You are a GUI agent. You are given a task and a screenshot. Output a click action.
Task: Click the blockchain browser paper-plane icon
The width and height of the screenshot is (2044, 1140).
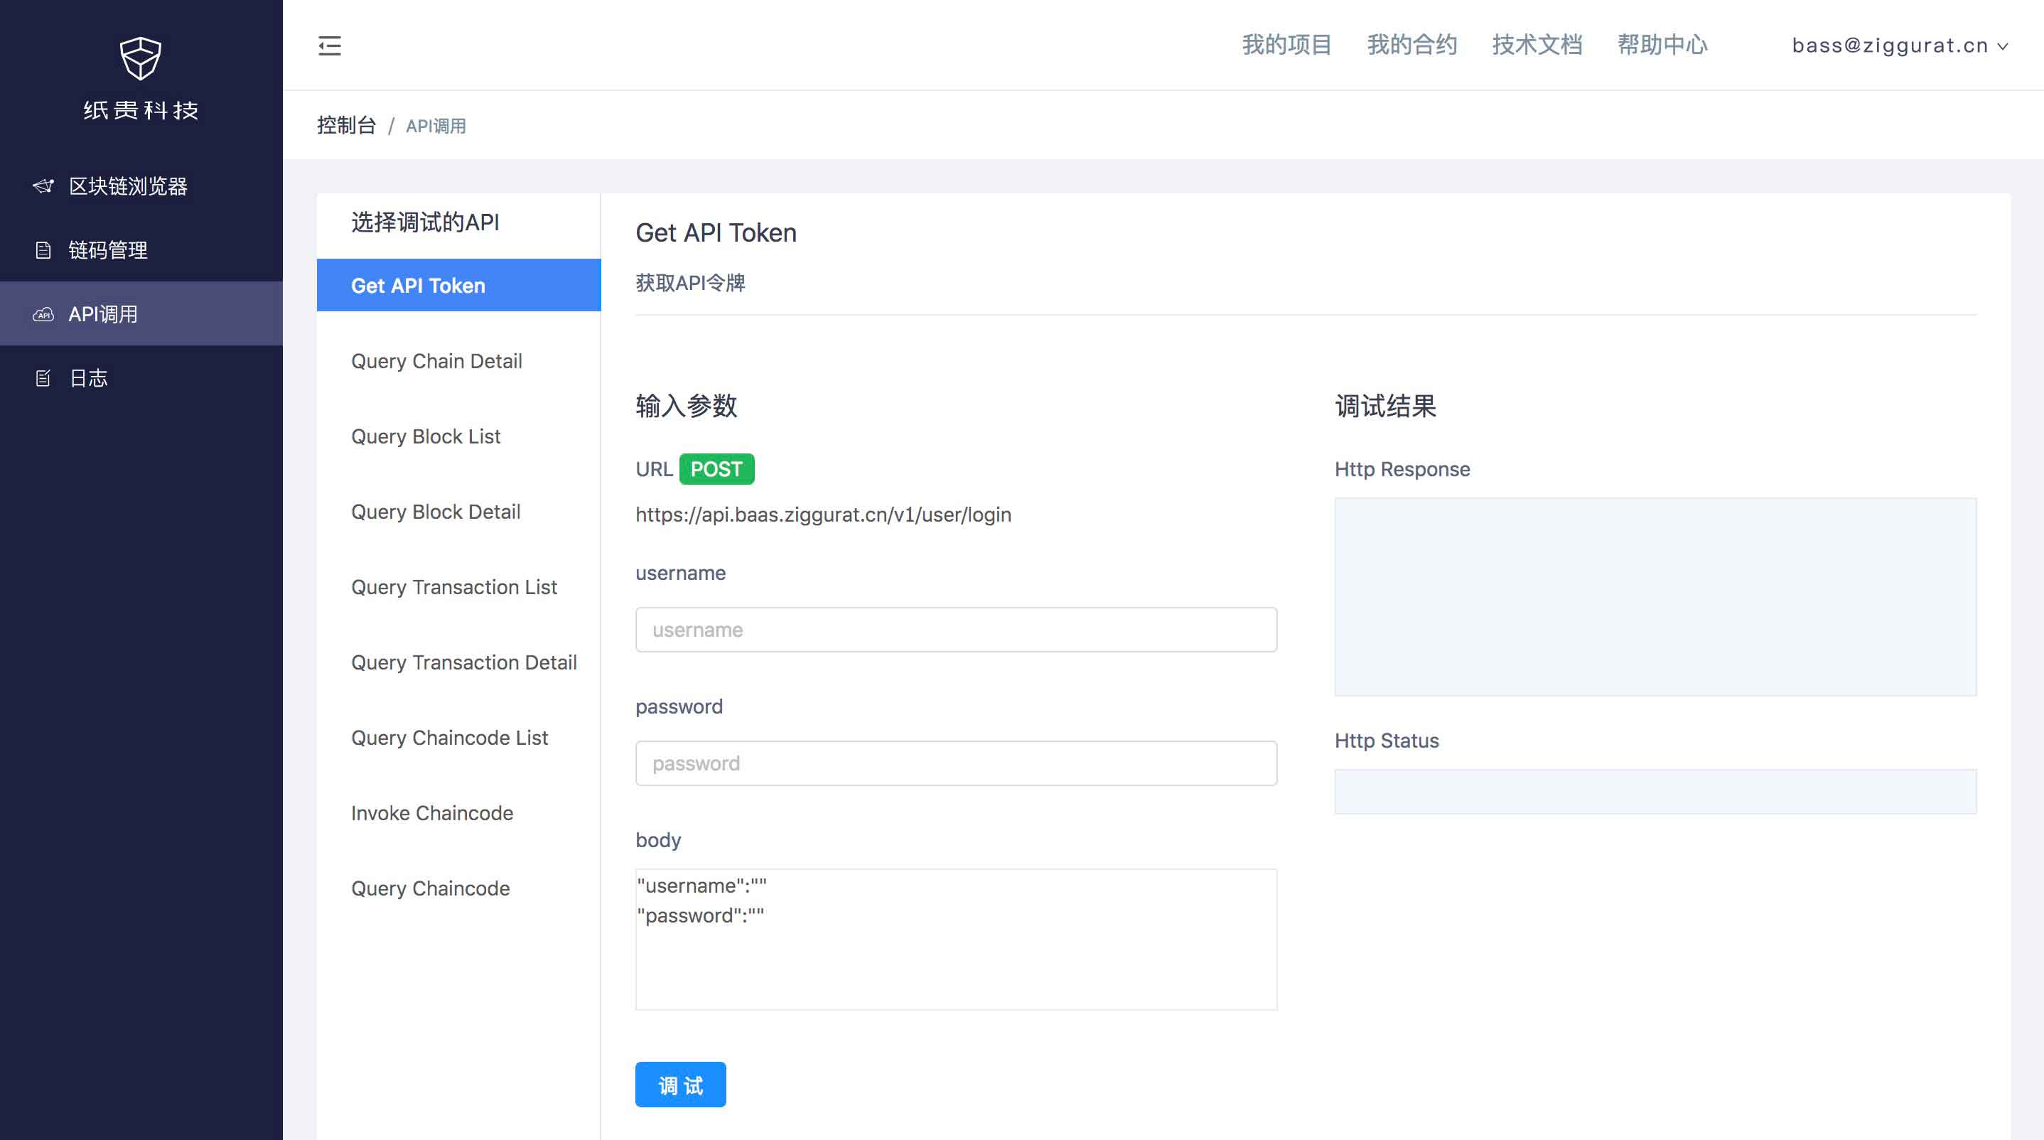click(43, 185)
